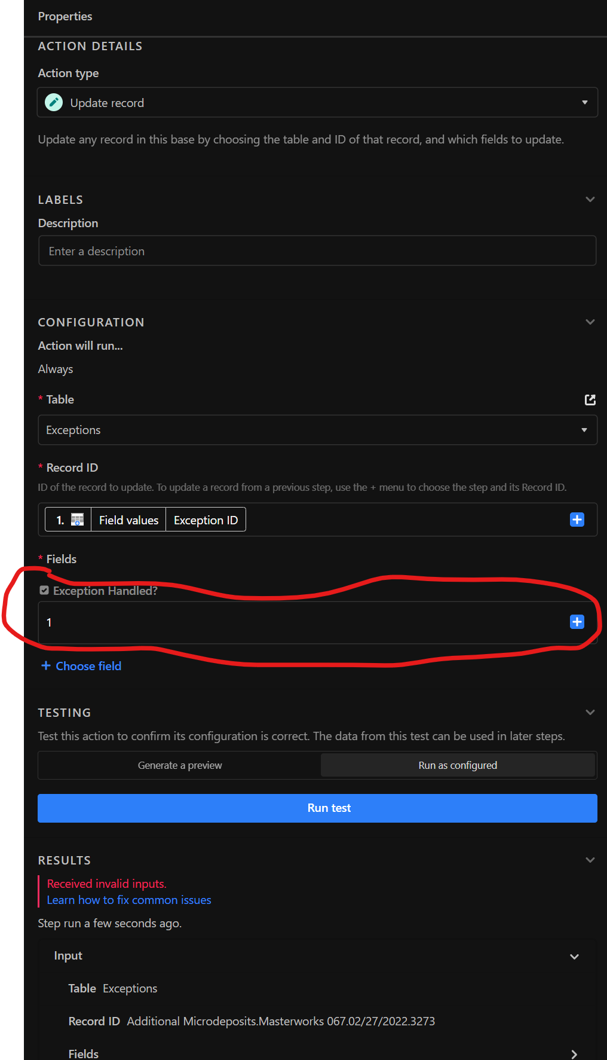Click the Exception Handled? checkbox field icon
Image resolution: width=607 pixels, height=1060 pixels.
[44, 591]
